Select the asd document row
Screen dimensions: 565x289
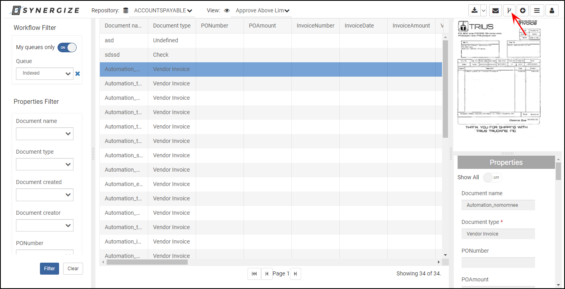[271, 40]
